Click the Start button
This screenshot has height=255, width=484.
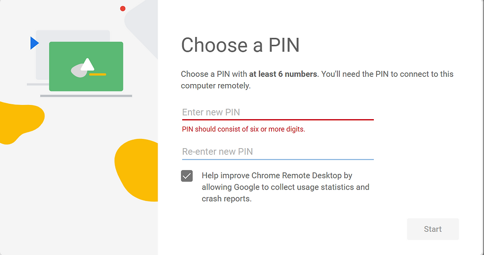433,229
